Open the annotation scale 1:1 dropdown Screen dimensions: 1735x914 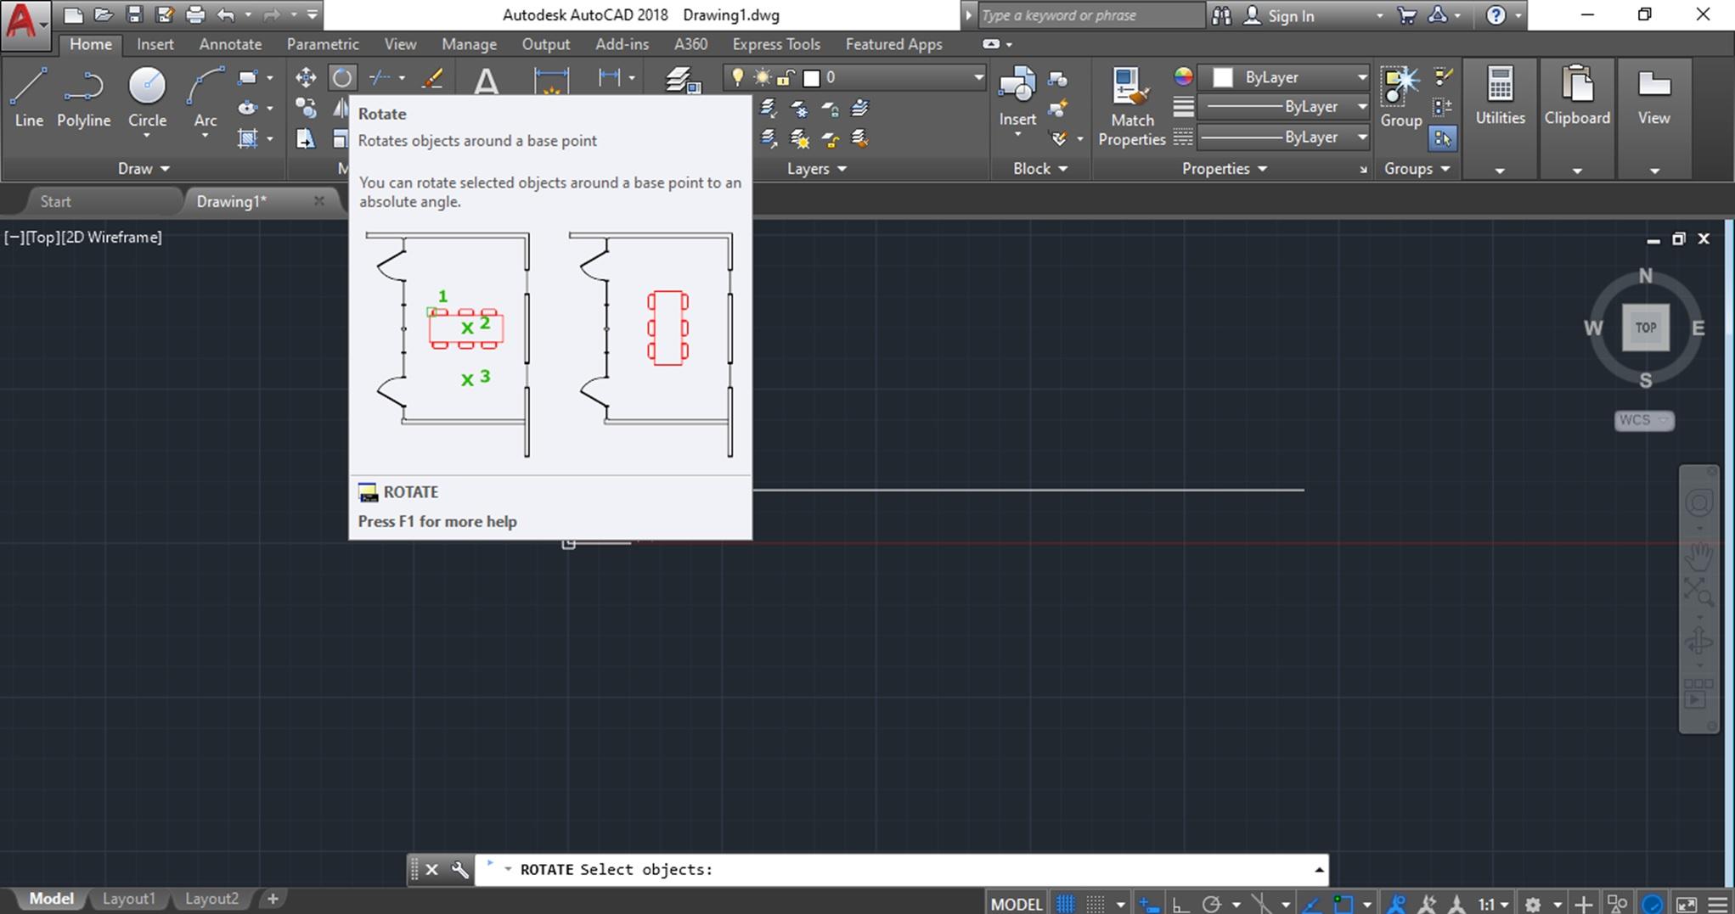(1492, 904)
